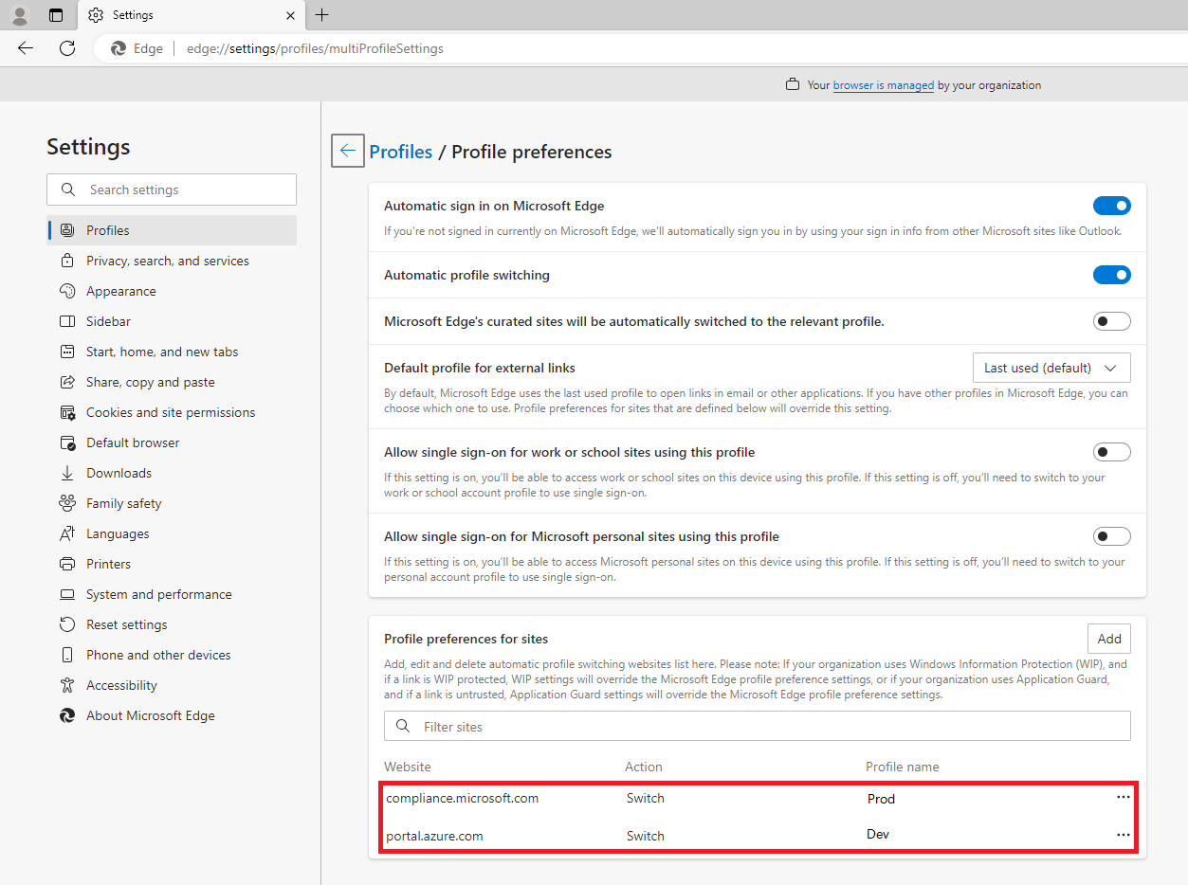The width and height of the screenshot is (1188, 885).
Task: Open Privacy, search, and services settings
Action: click(167, 261)
